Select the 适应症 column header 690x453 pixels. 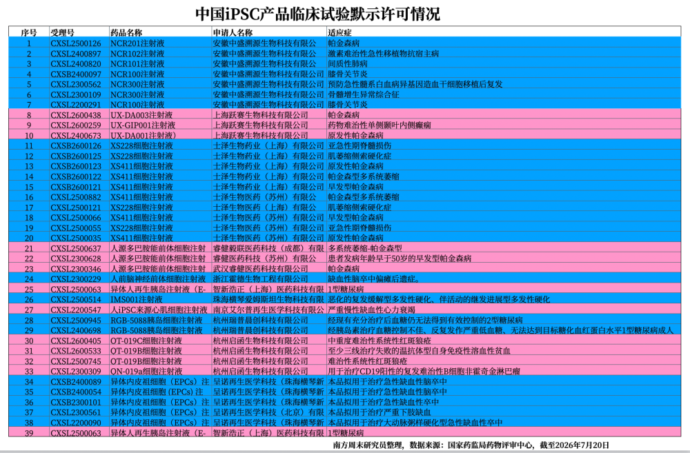pyautogui.click(x=339, y=32)
